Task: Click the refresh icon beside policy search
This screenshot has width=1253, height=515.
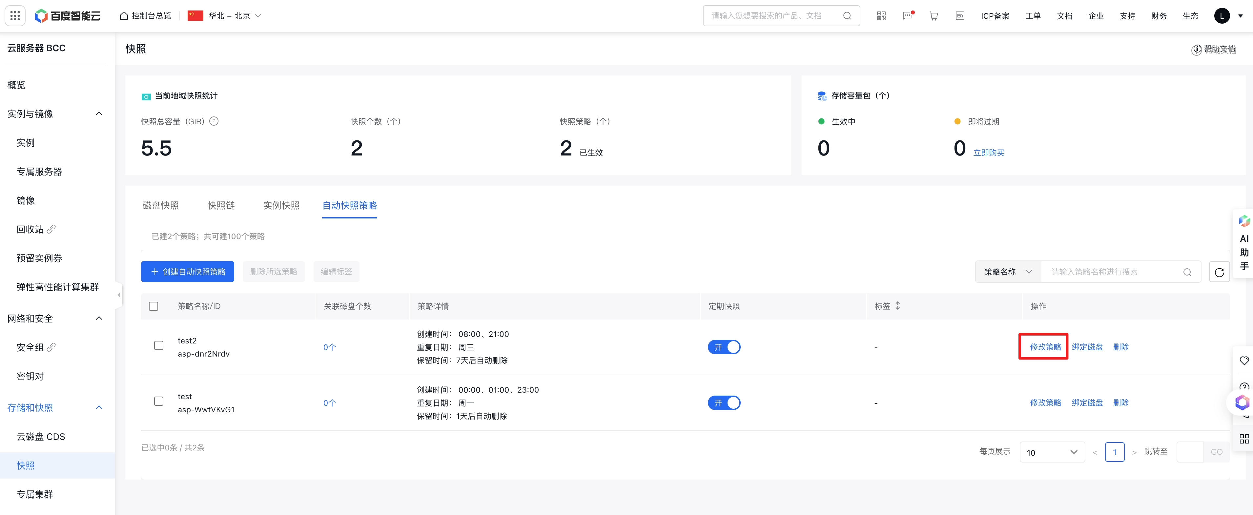Action: tap(1219, 272)
